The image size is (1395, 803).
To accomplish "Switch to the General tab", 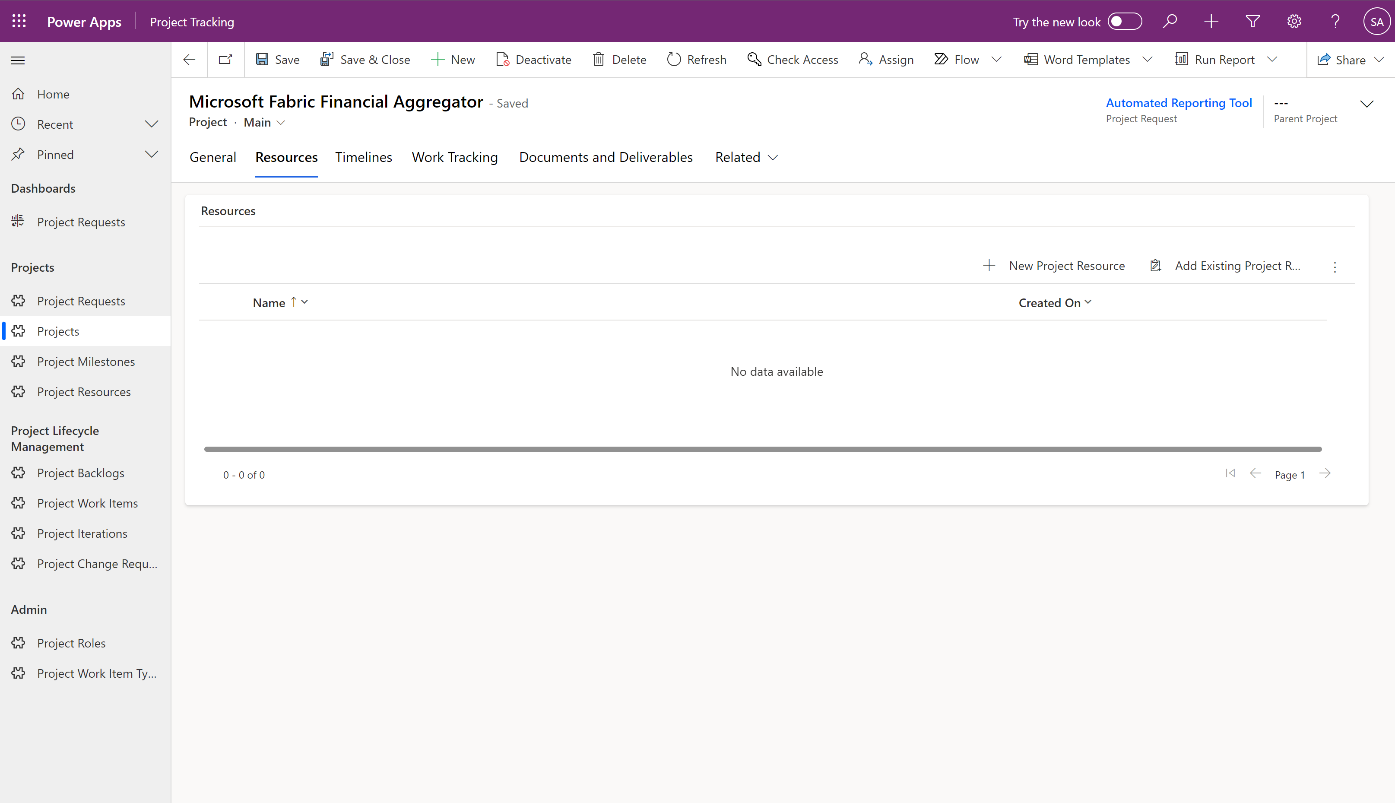I will 213,157.
